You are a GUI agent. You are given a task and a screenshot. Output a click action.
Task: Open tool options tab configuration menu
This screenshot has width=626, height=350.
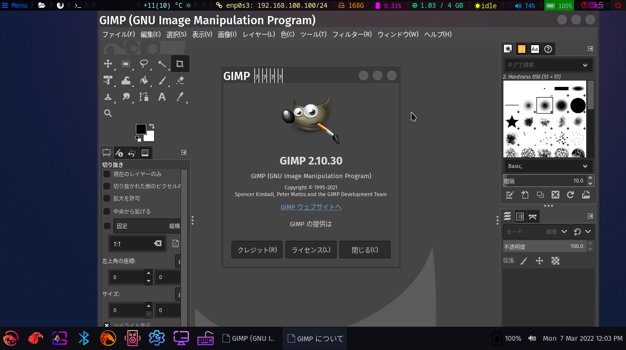point(184,152)
